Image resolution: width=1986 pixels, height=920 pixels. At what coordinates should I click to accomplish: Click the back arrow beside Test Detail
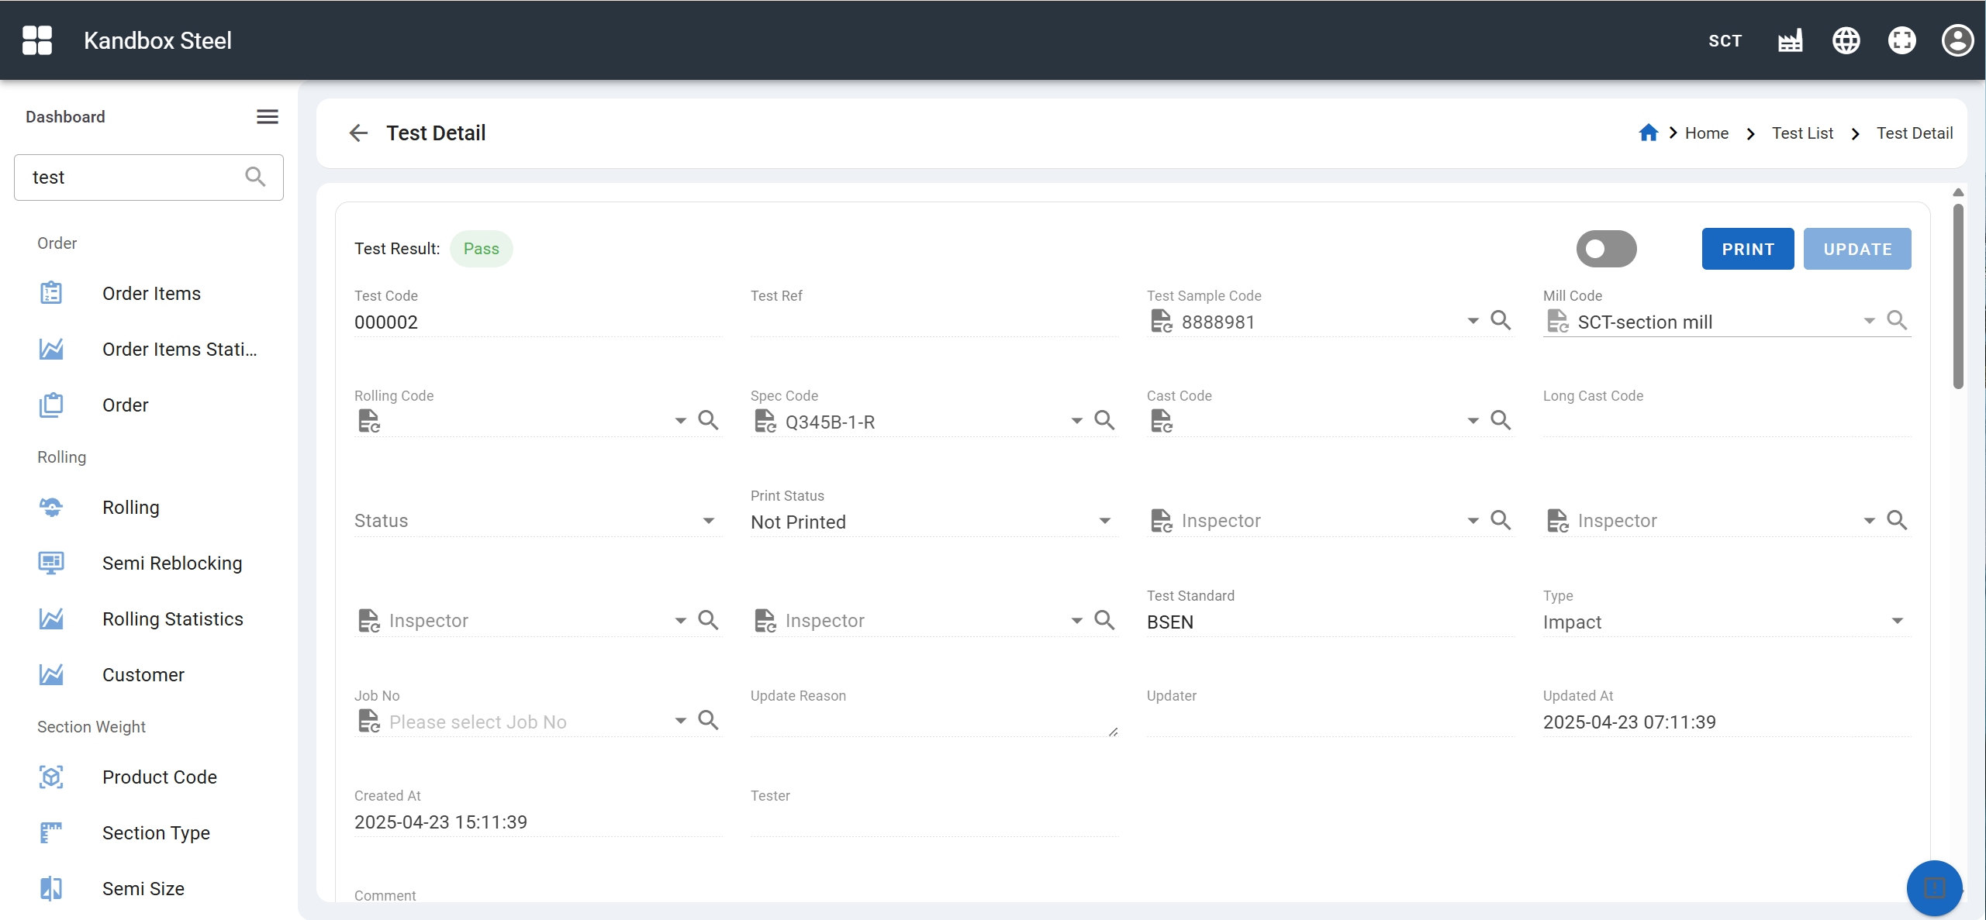click(358, 133)
